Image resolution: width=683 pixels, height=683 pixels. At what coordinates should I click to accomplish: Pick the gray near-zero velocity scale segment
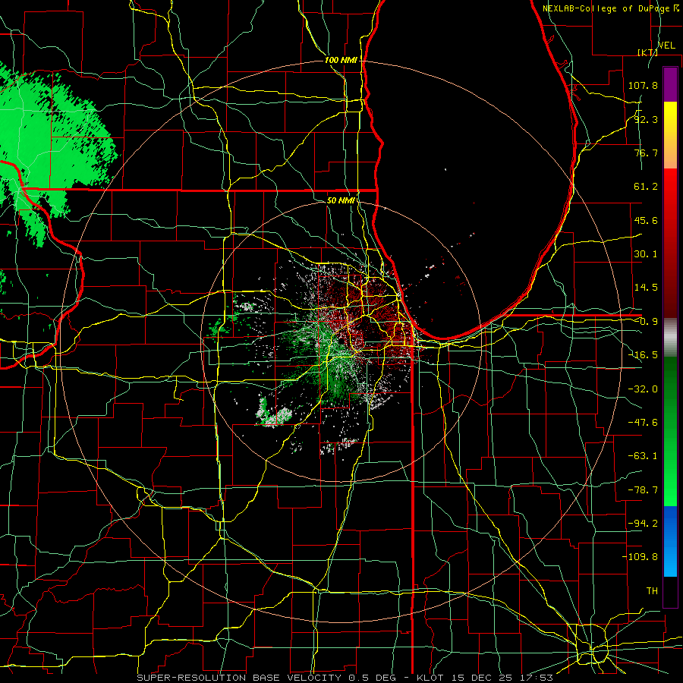[670, 338]
